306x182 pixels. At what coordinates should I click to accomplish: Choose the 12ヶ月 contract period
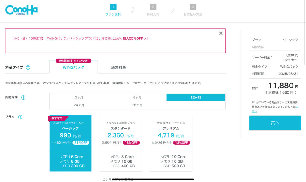pos(195,98)
